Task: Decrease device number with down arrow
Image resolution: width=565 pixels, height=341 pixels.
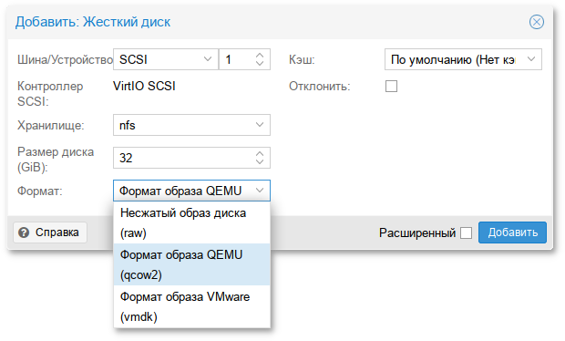Action: [260, 63]
